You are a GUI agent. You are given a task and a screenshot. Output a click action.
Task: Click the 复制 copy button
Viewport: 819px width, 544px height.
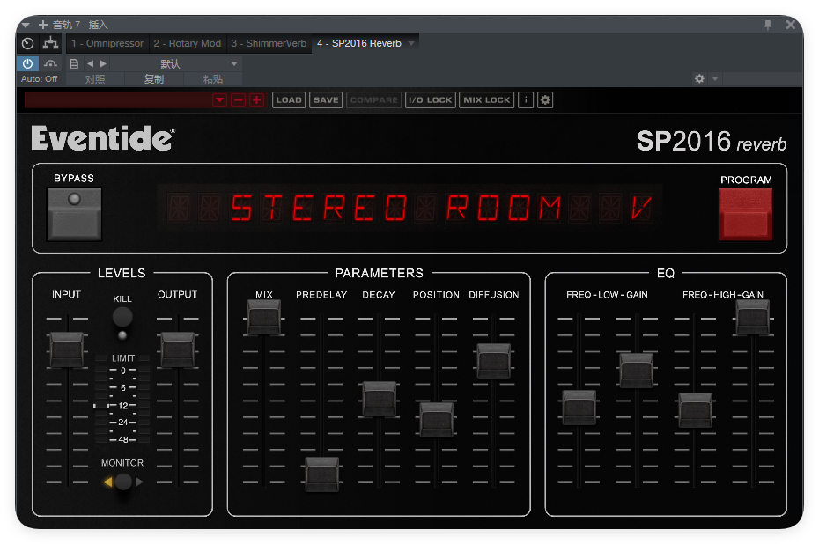click(x=153, y=79)
